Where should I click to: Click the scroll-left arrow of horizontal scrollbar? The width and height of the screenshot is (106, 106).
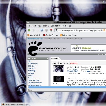28,87
